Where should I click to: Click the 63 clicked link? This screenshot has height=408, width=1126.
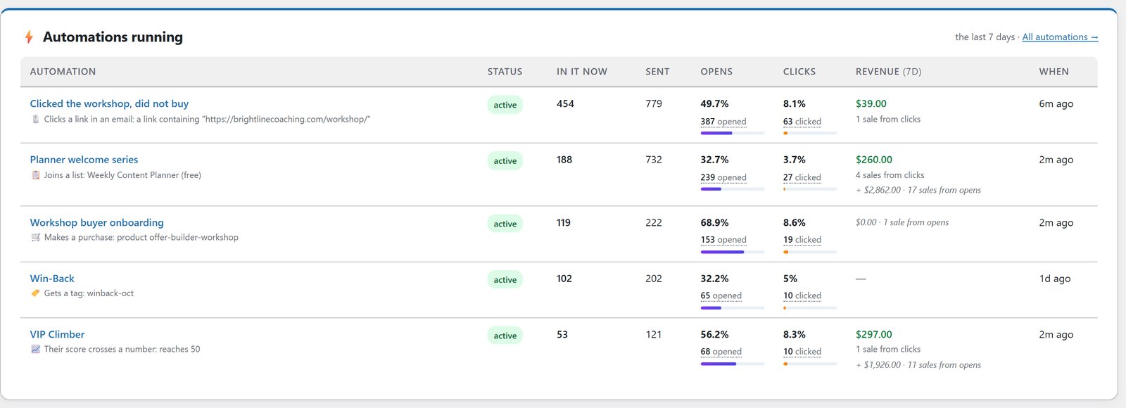(802, 122)
